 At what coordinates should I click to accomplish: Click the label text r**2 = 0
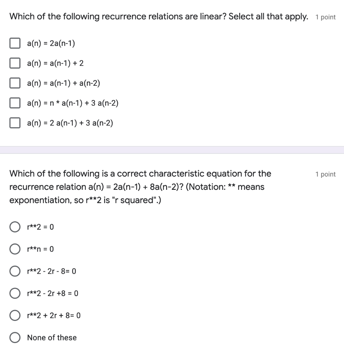click(40, 227)
